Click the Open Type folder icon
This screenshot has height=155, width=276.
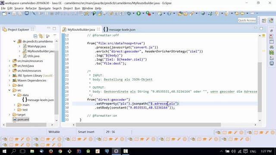click(x=180, y=13)
